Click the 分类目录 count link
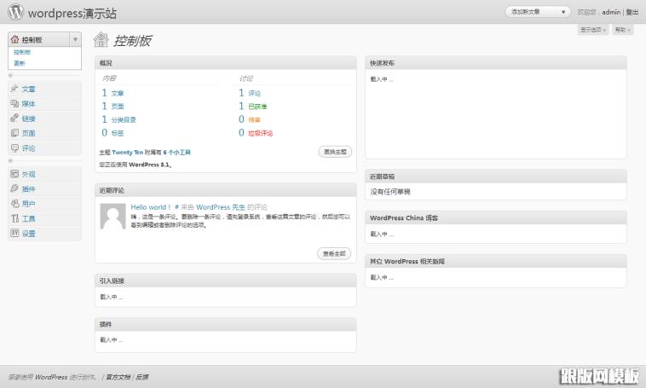 tap(124, 119)
